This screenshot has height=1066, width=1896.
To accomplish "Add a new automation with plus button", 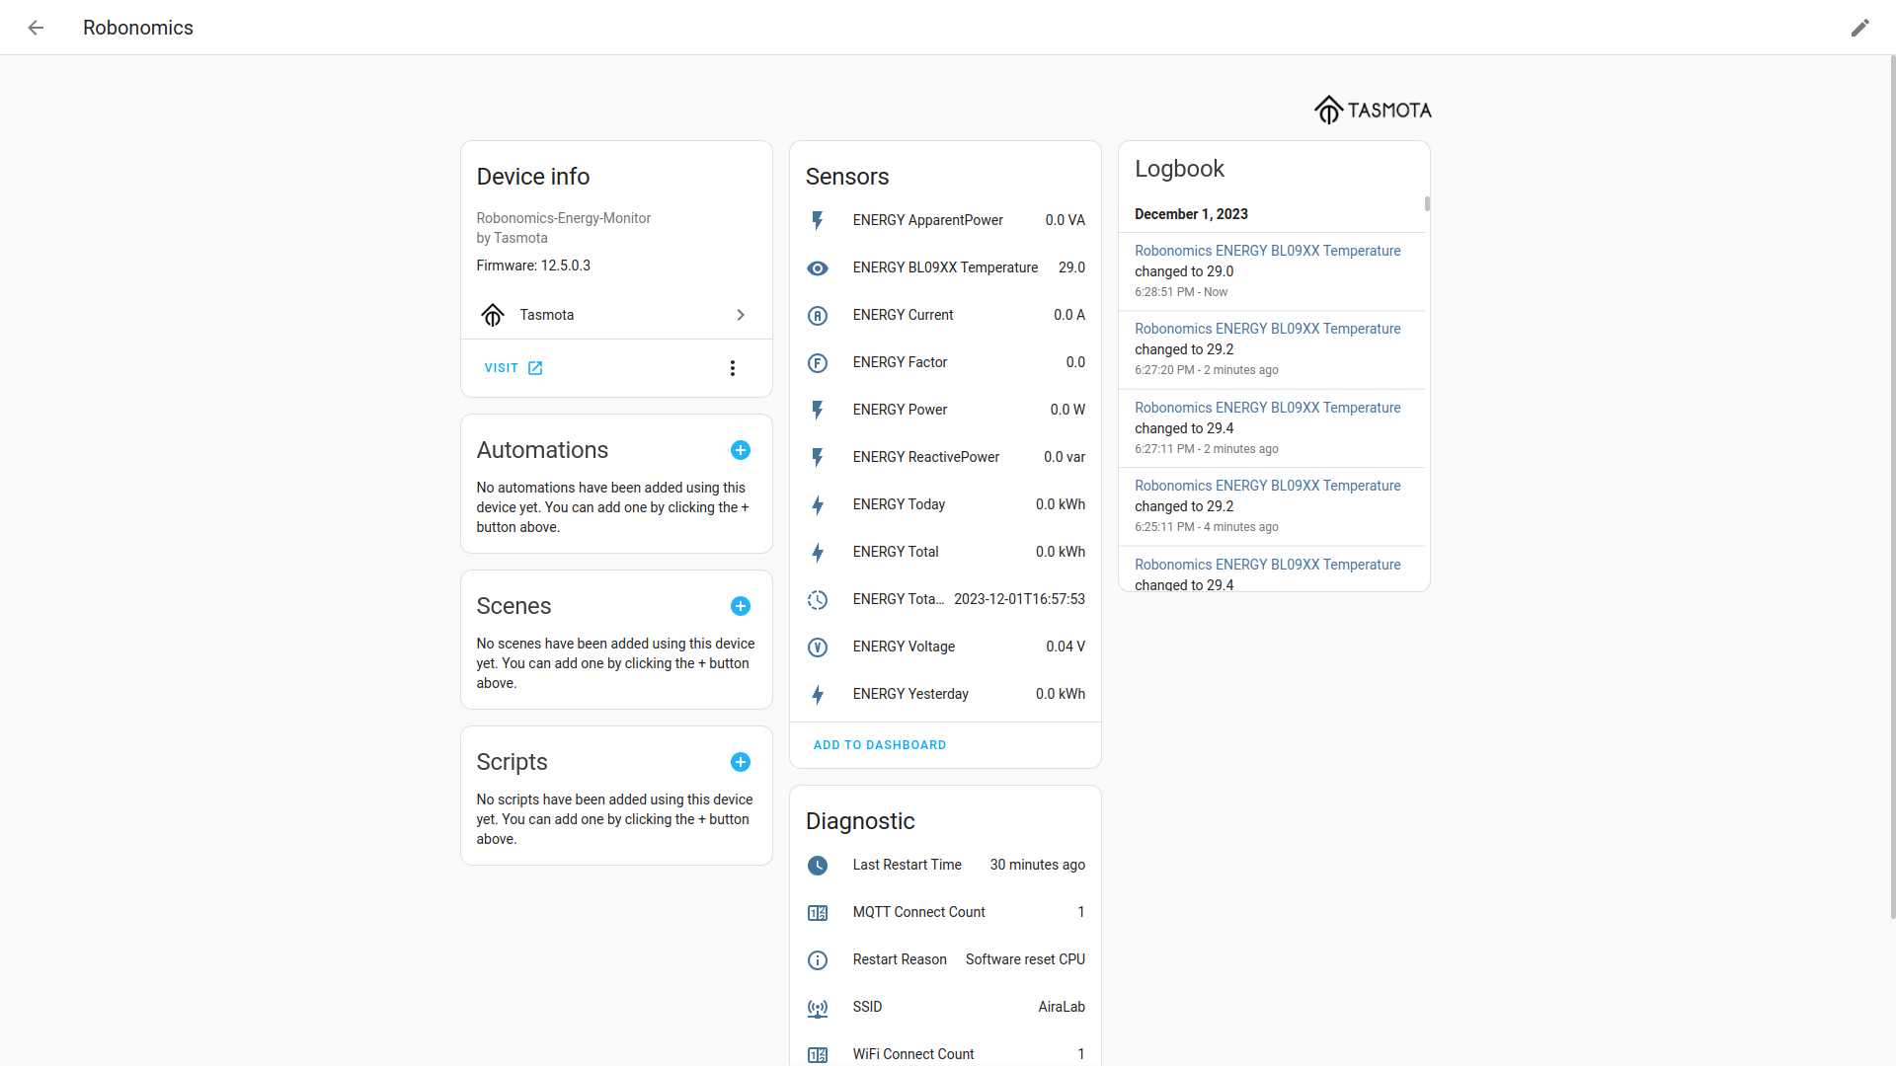I will [741, 450].
